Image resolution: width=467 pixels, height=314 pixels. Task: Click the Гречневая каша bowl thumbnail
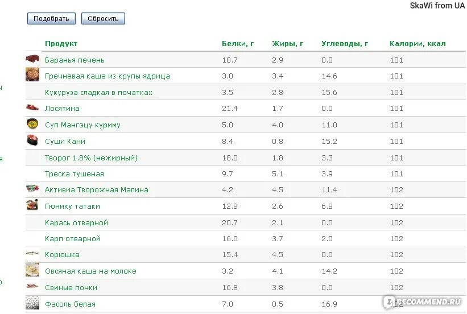(x=32, y=75)
